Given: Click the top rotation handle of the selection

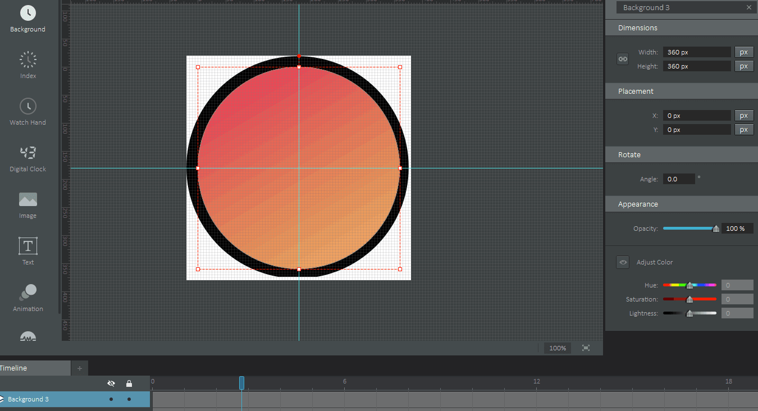Looking at the screenshot, I should coord(299,56).
